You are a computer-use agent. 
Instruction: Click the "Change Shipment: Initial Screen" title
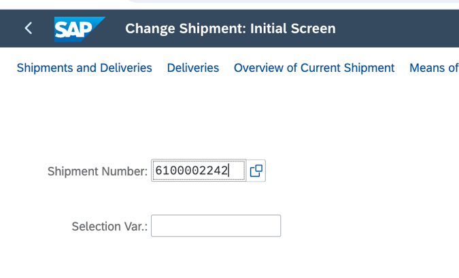231,28
